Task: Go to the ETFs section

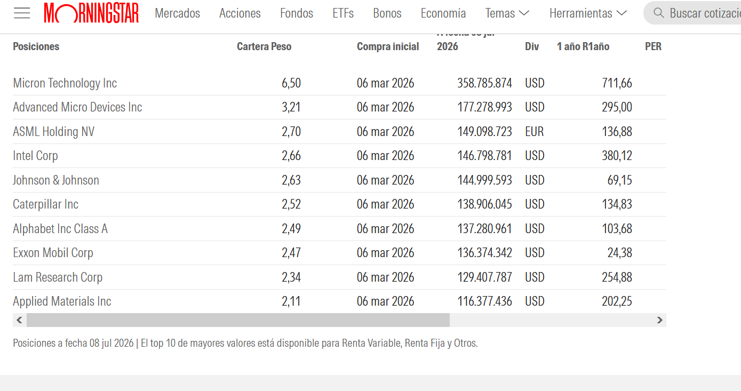Action: [x=343, y=13]
